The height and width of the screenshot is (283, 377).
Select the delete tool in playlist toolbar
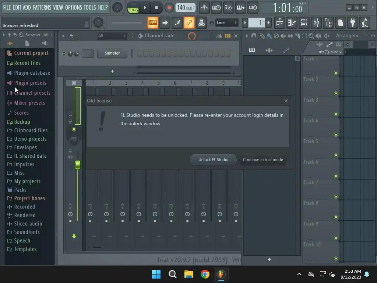point(276,36)
